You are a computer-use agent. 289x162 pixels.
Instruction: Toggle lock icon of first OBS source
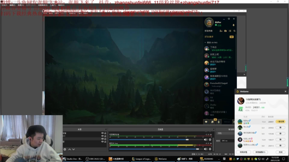(105, 133)
